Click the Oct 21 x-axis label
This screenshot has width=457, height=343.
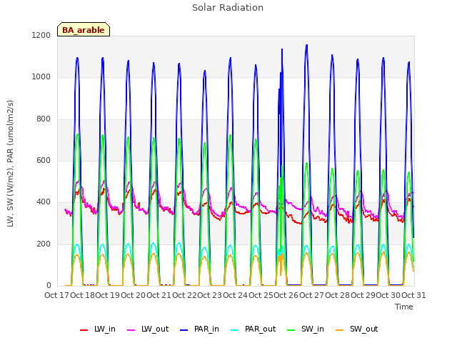[x=159, y=295]
